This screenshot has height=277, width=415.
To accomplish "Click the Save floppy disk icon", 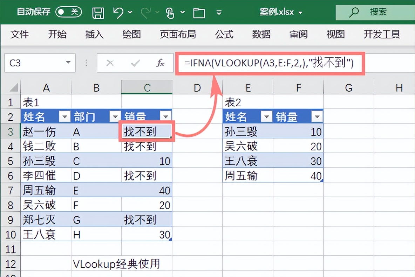I will (98, 13).
